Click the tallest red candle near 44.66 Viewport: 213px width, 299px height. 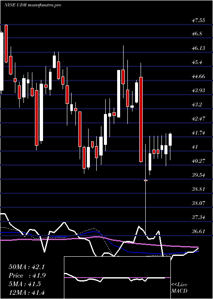pyautogui.click(x=141, y=119)
